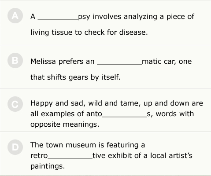The width and height of the screenshot is (211, 176).
Task: Click 's, words with' in option C
Action: (170, 114)
